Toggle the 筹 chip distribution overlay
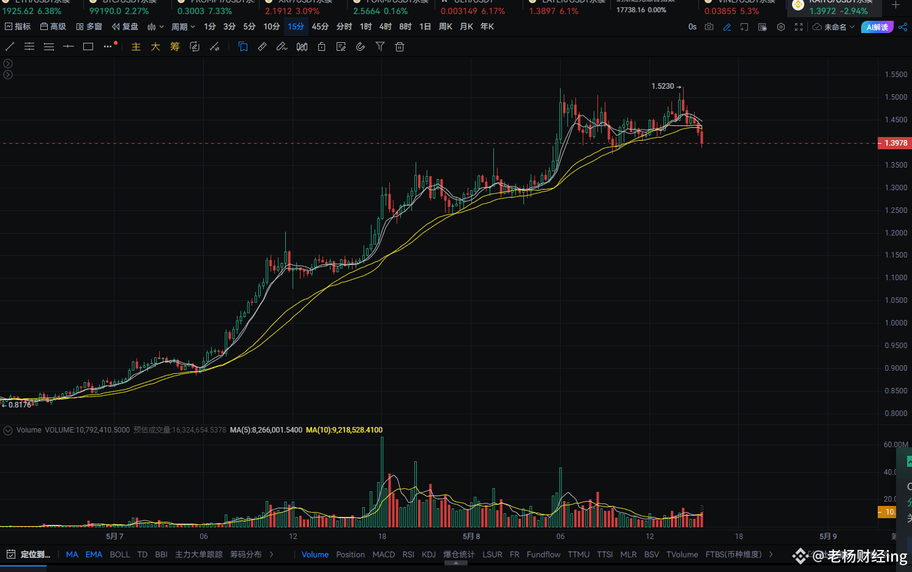912x572 pixels. (x=174, y=46)
